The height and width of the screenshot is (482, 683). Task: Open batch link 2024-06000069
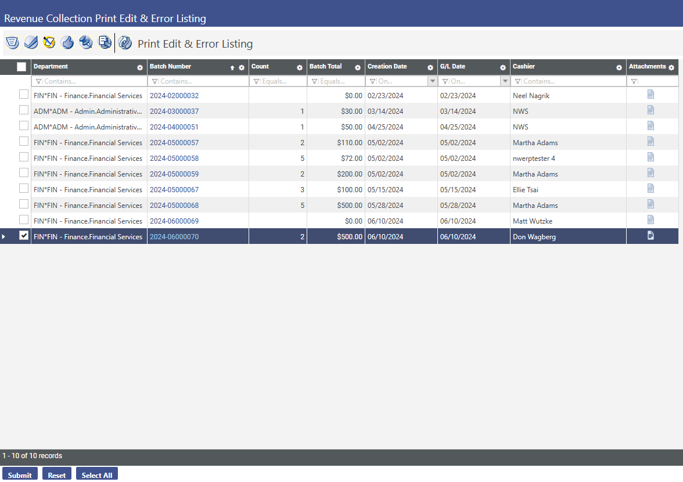[174, 221]
